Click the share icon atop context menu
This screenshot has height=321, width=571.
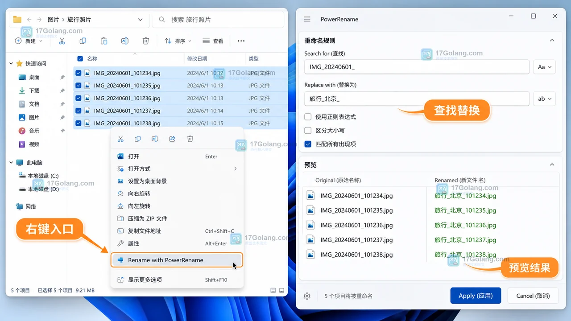[172, 139]
